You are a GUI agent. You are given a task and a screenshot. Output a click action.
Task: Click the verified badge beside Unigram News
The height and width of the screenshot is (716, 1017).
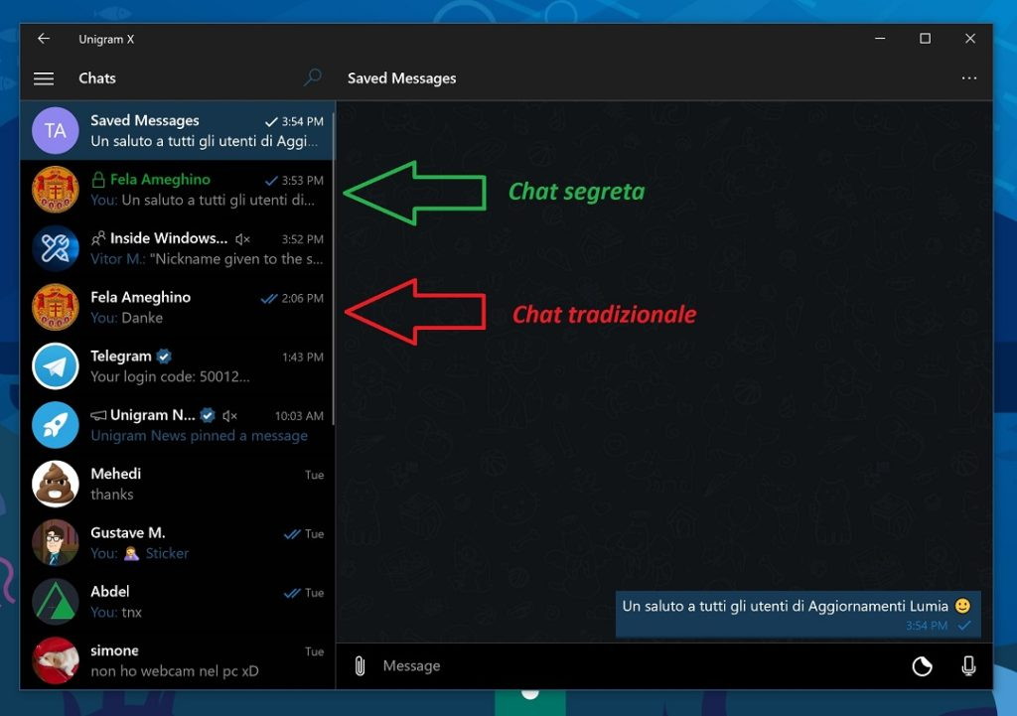click(208, 415)
